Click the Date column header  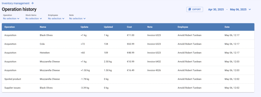coord(227,27)
